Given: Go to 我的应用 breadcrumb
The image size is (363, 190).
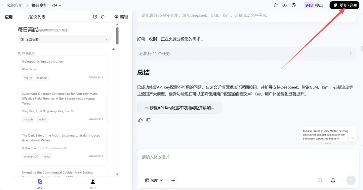Looking at the screenshot, I should [14, 5].
